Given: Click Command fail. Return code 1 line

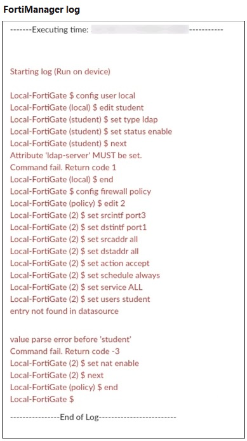Looking at the screenshot, I should coord(63,167).
